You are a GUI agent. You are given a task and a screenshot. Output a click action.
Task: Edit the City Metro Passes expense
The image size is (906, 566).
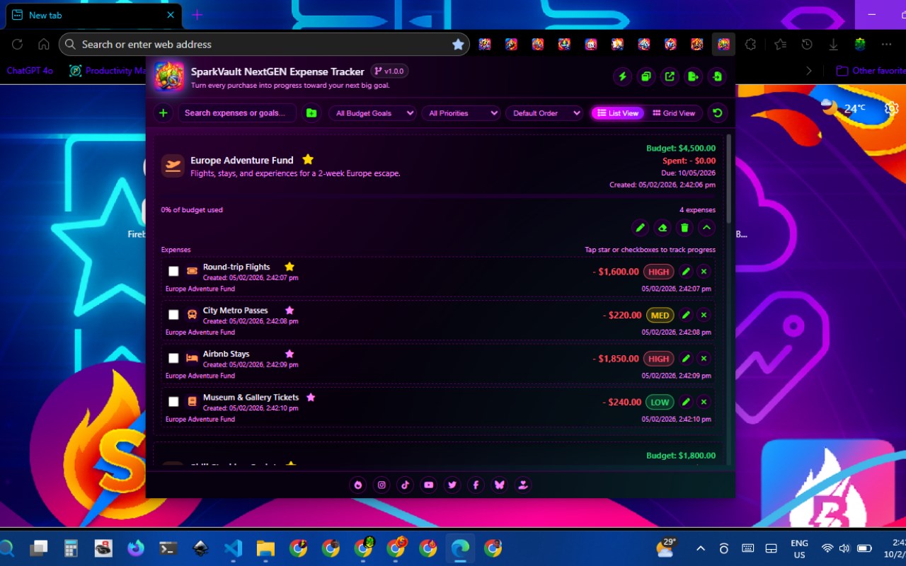tap(685, 315)
